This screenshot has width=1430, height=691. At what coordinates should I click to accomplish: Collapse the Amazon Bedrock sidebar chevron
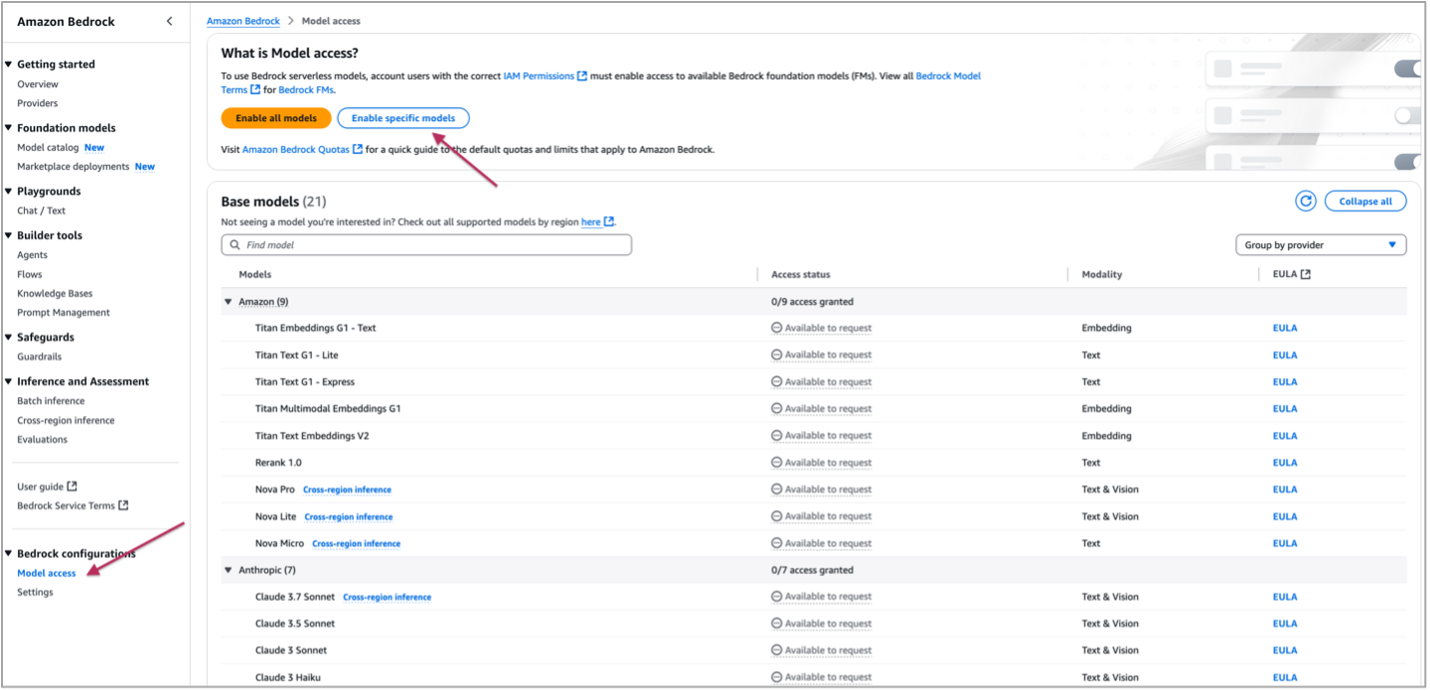tap(169, 21)
